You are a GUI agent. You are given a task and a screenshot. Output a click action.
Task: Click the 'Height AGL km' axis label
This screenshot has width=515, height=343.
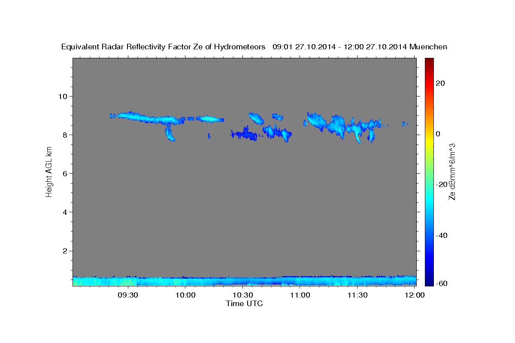[x=49, y=172]
